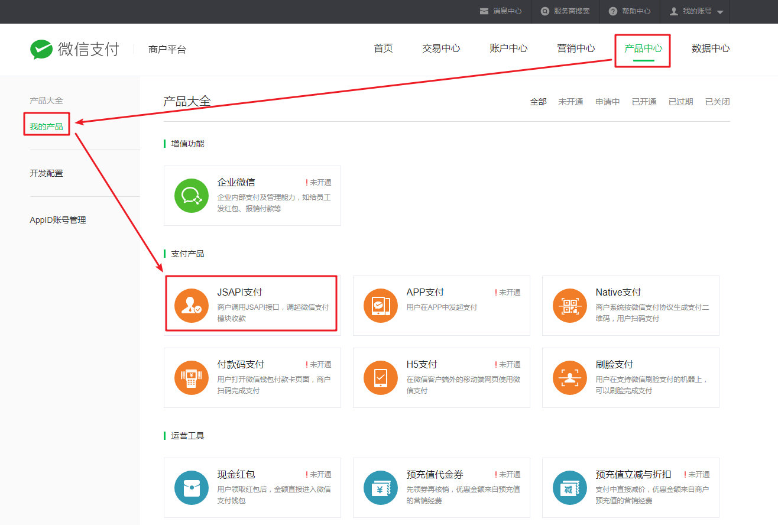Filter products by 已开通 status

(x=644, y=102)
